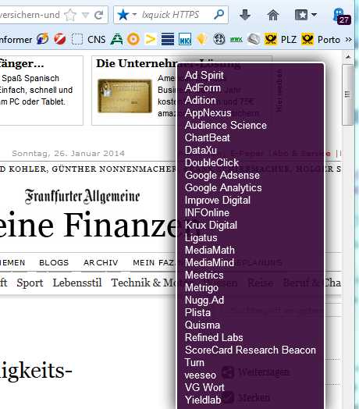Click the Google Adsense tracker entry
Image resolution: width=359 pixels, height=409 pixels.
(222, 176)
